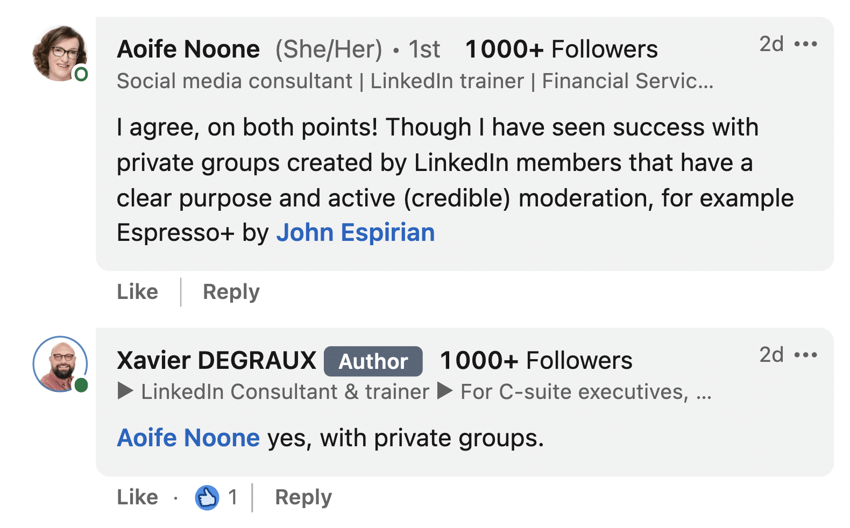Click the 2d timestamp on Aoife's comment
This screenshot has height=528, width=850.
[x=771, y=44]
